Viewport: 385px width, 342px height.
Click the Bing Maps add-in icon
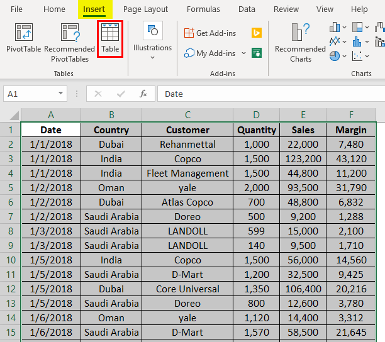257,33
